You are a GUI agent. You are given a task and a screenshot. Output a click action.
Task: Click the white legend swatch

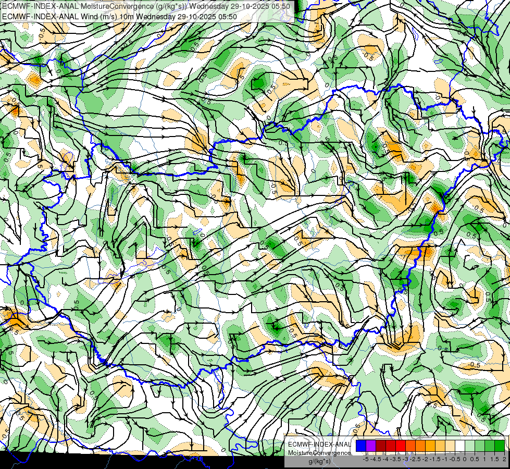point(460,446)
